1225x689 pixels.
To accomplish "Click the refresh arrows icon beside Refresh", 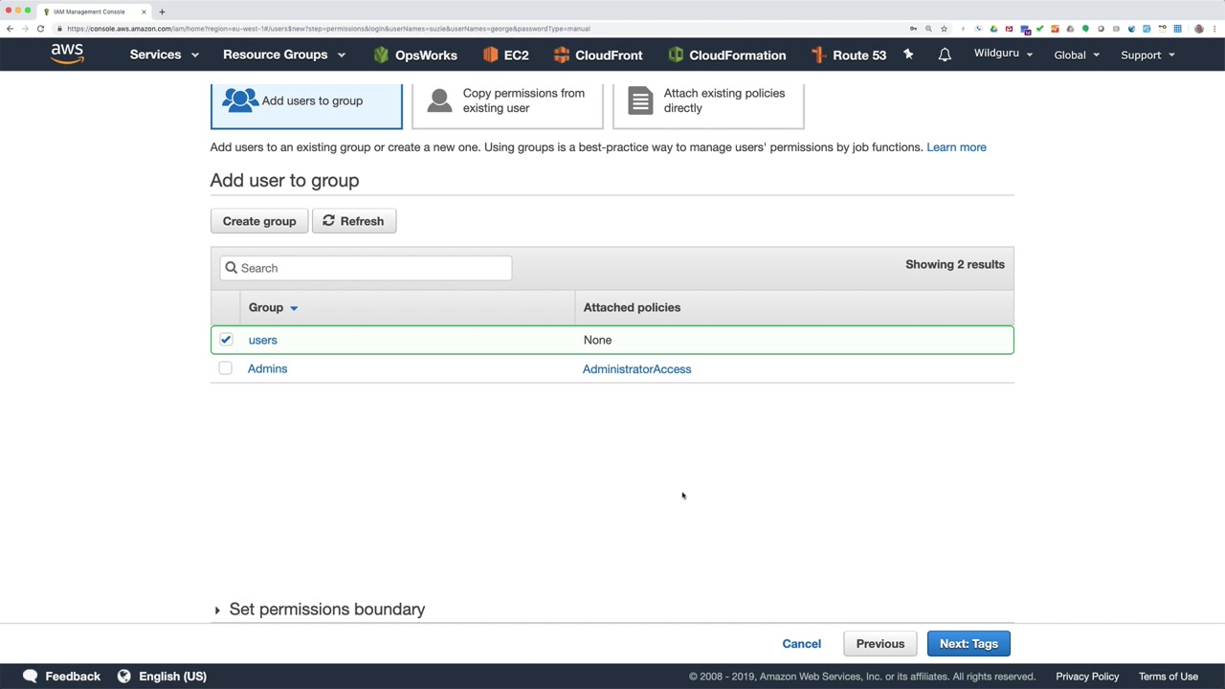I will coord(328,221).
